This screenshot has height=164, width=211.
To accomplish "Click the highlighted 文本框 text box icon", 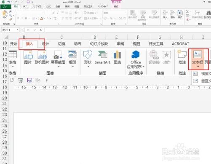I will 198,55.
